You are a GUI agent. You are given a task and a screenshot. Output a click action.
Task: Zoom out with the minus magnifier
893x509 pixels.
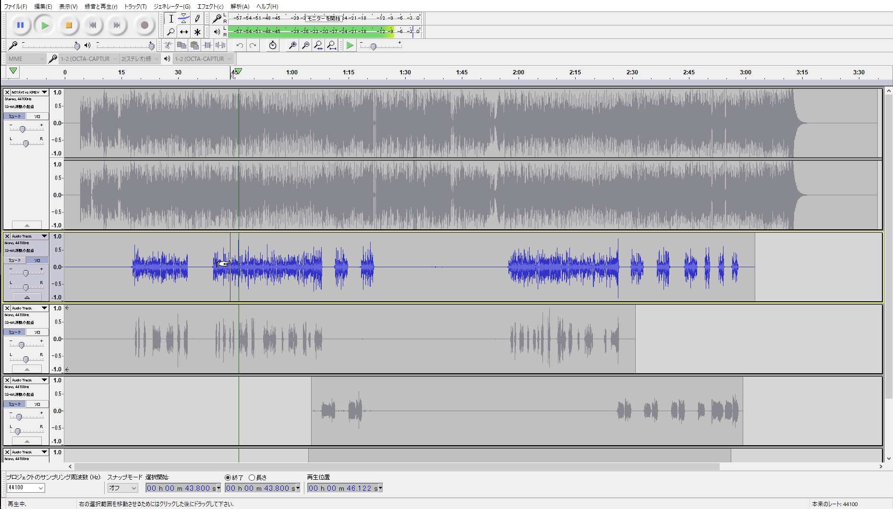point(305,45)
